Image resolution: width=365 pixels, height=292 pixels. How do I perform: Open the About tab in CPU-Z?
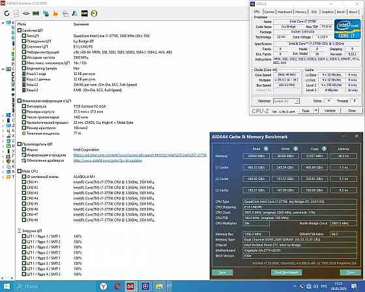[x=353, y=12]
